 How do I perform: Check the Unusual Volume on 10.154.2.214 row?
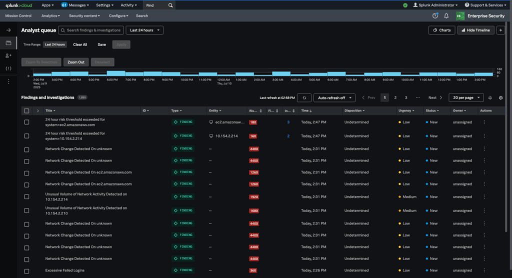(27, 196)
